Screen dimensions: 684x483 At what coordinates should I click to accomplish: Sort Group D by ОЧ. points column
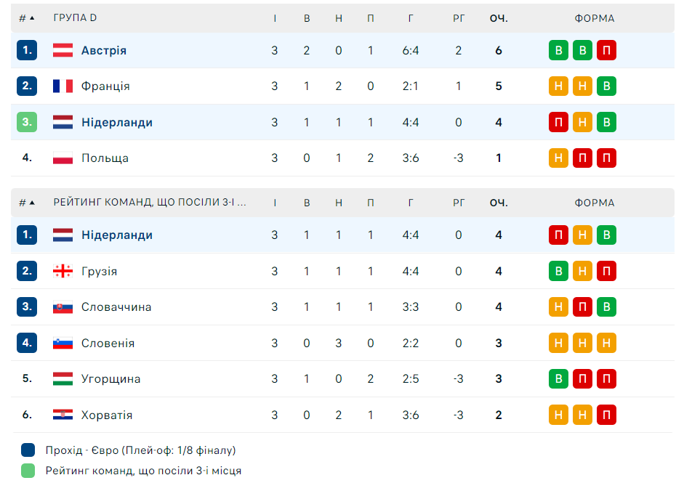499,18
